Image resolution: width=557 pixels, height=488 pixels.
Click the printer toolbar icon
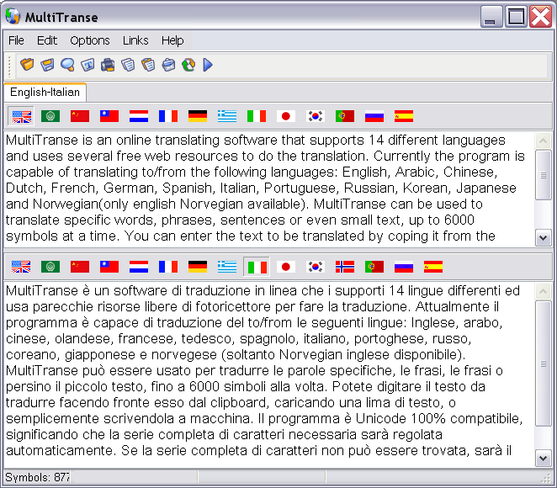108,65
